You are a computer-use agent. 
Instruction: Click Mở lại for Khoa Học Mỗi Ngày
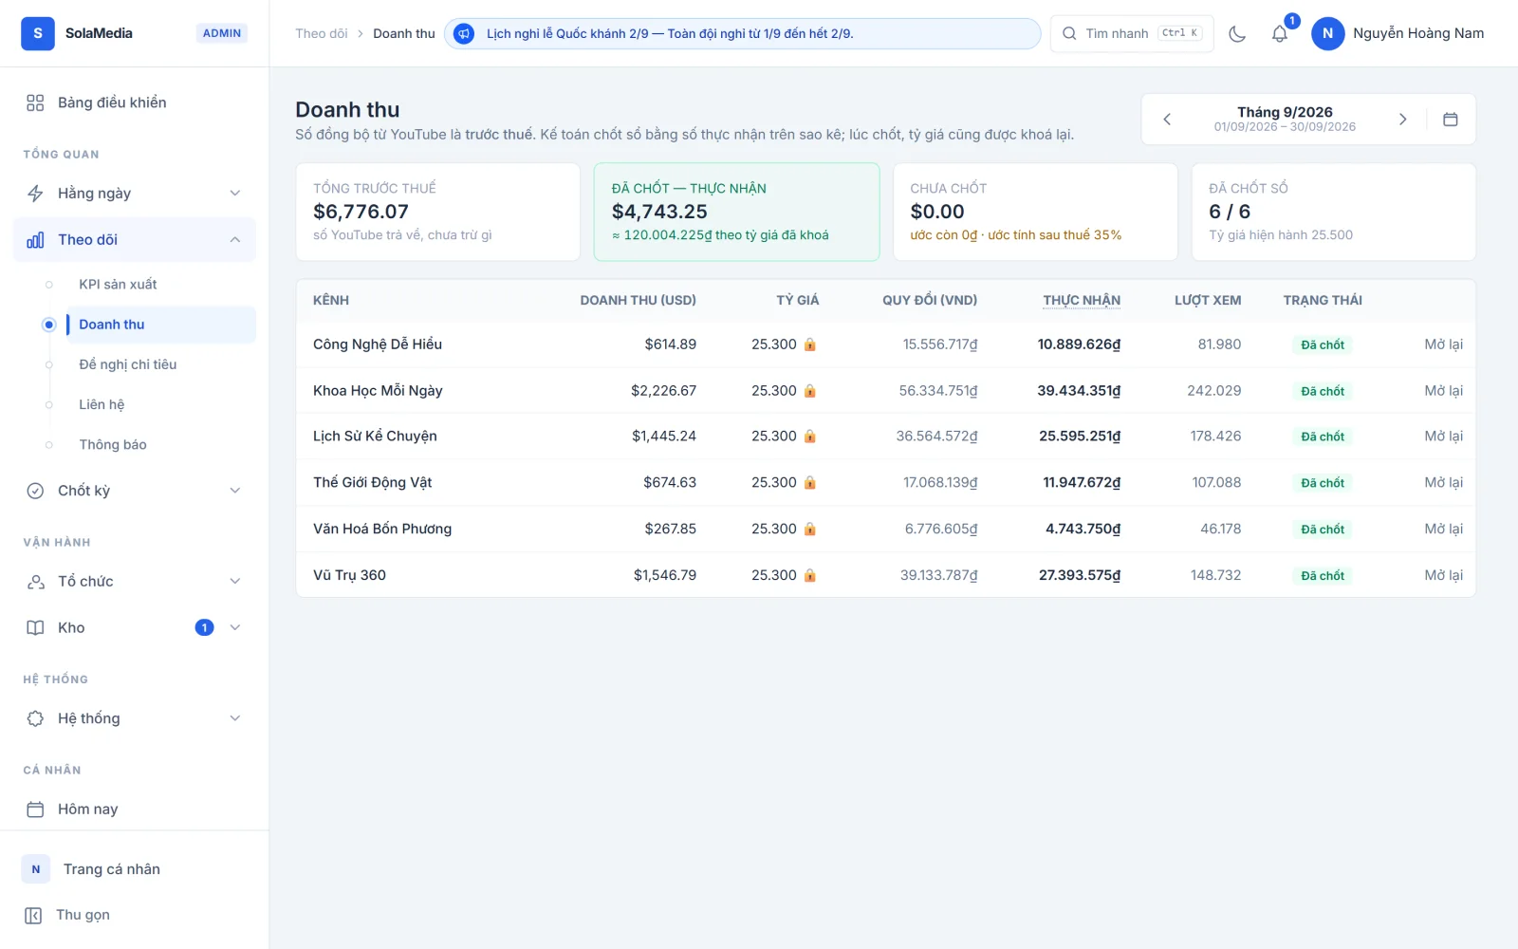[1443, 391]
